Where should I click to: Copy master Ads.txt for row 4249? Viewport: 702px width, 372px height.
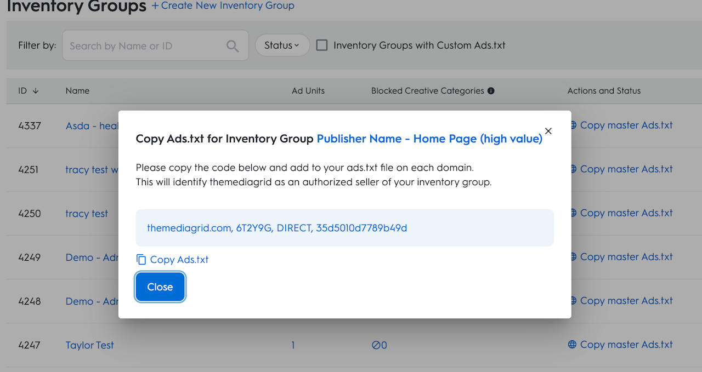tap(626, 257)
